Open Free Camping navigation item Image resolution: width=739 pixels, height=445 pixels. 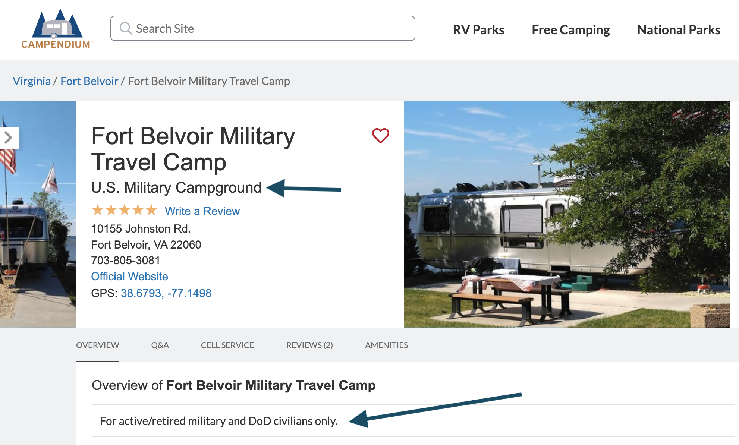click(x=570, y=30)
